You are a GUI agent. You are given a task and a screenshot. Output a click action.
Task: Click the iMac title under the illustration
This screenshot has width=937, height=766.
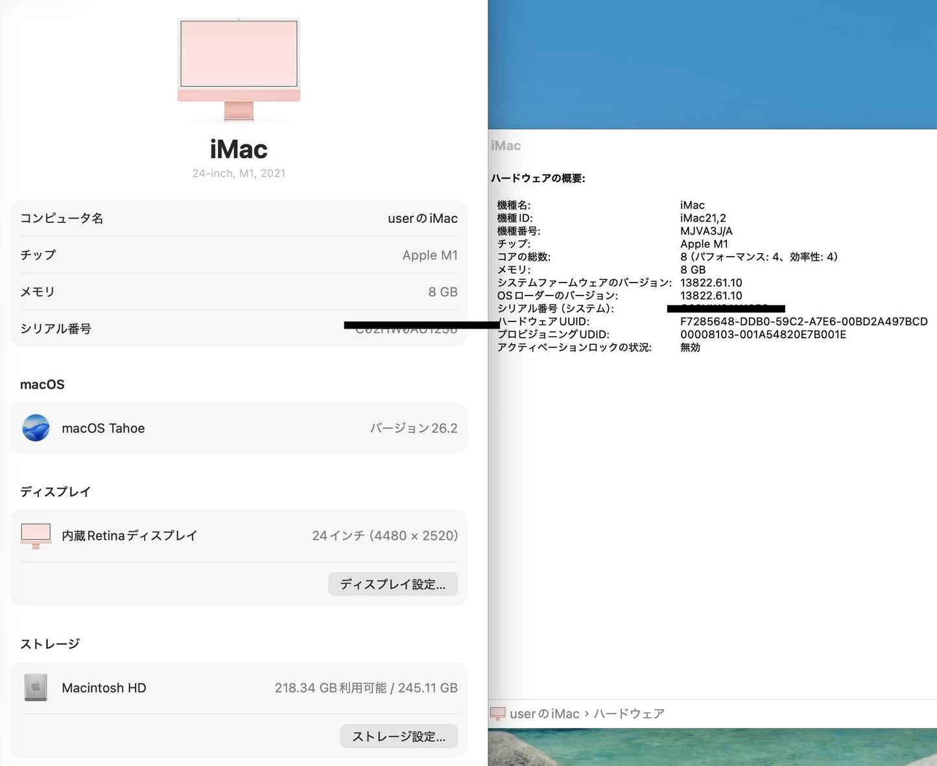point(239,150)
